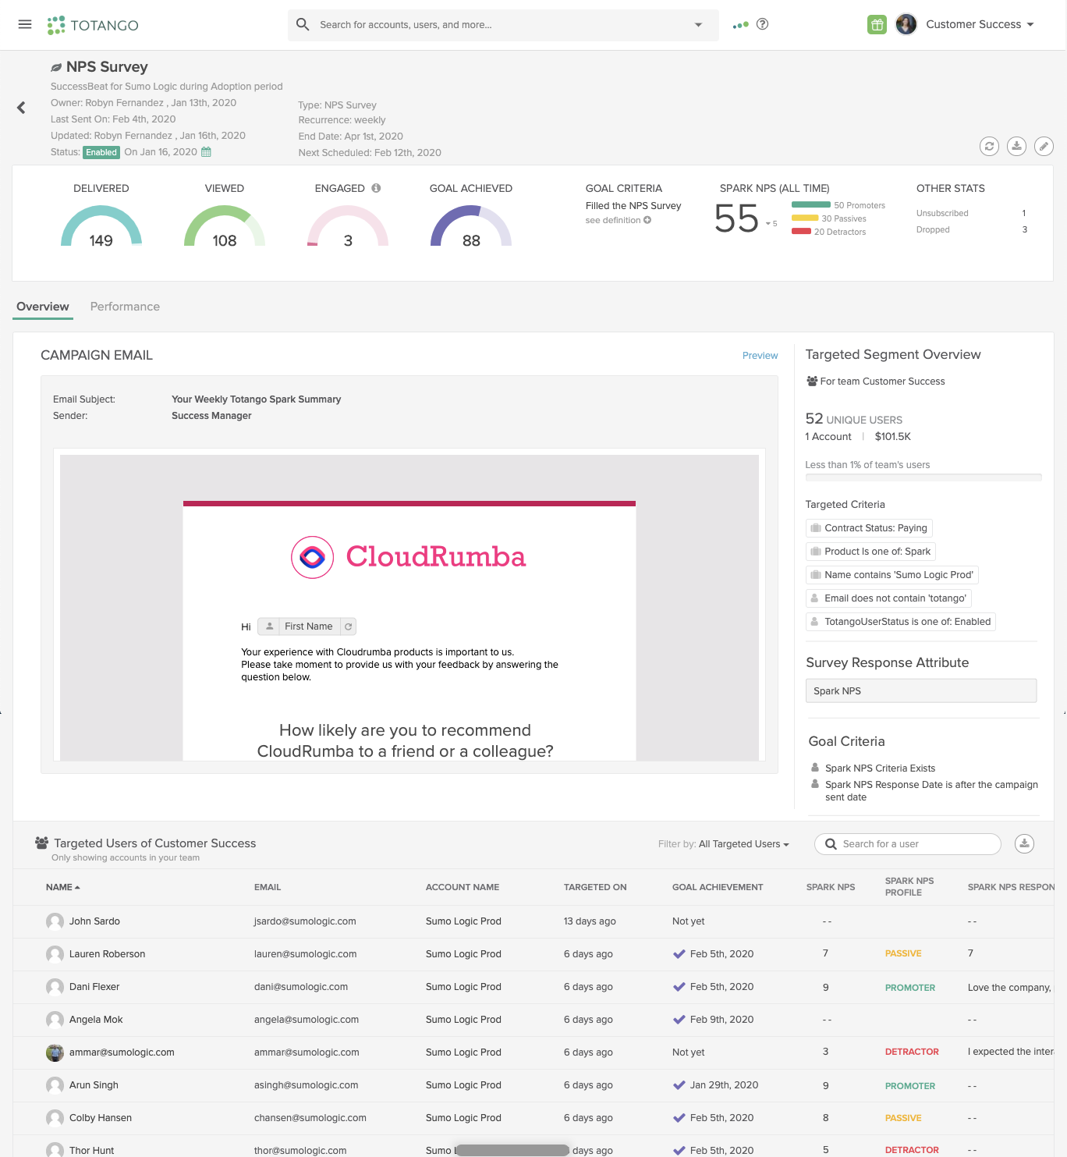Expand the search bar dropdown arrow
The width and height of the screenshot is (1067, 1157).
[x=698, y=25]
